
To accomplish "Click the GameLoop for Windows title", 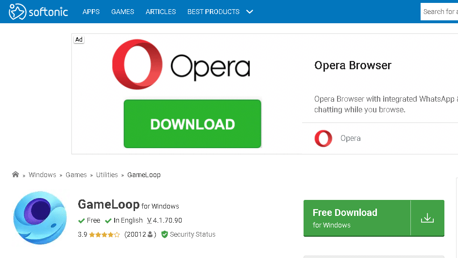I will [129, 205].
